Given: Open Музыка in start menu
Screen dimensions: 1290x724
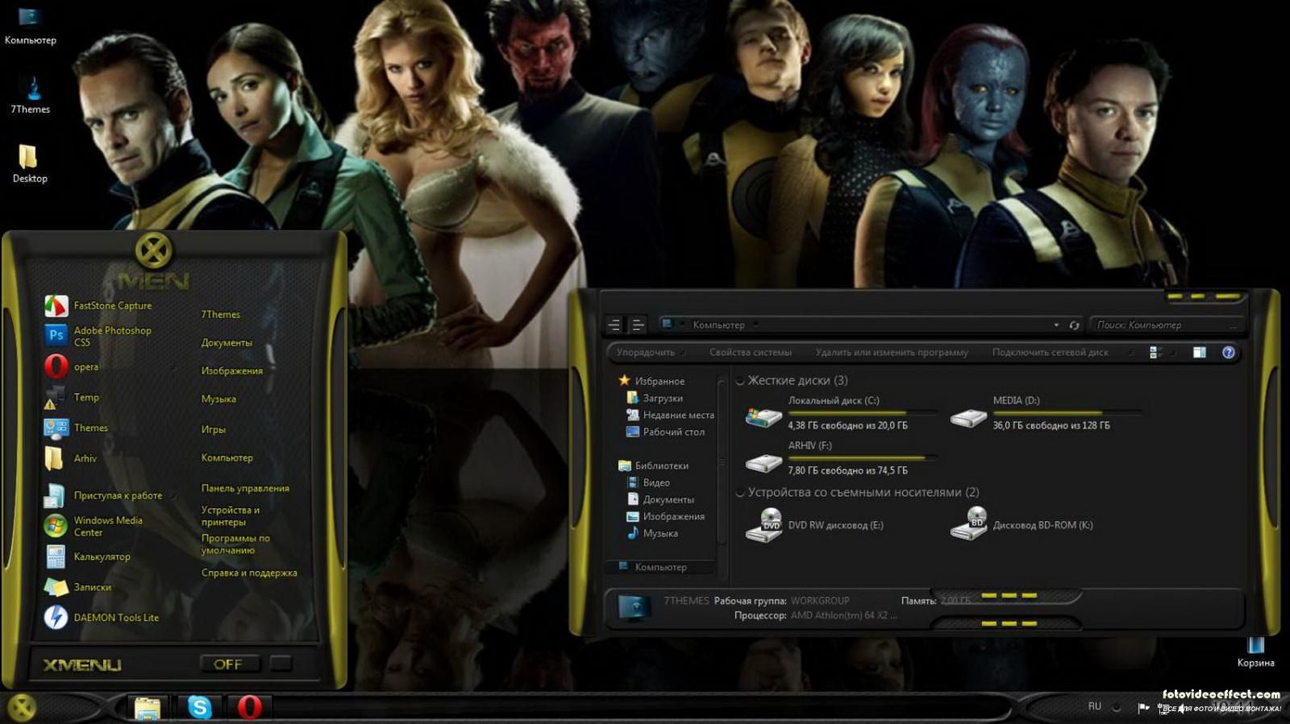Looking at the screenshot, I should click(218, 399).
